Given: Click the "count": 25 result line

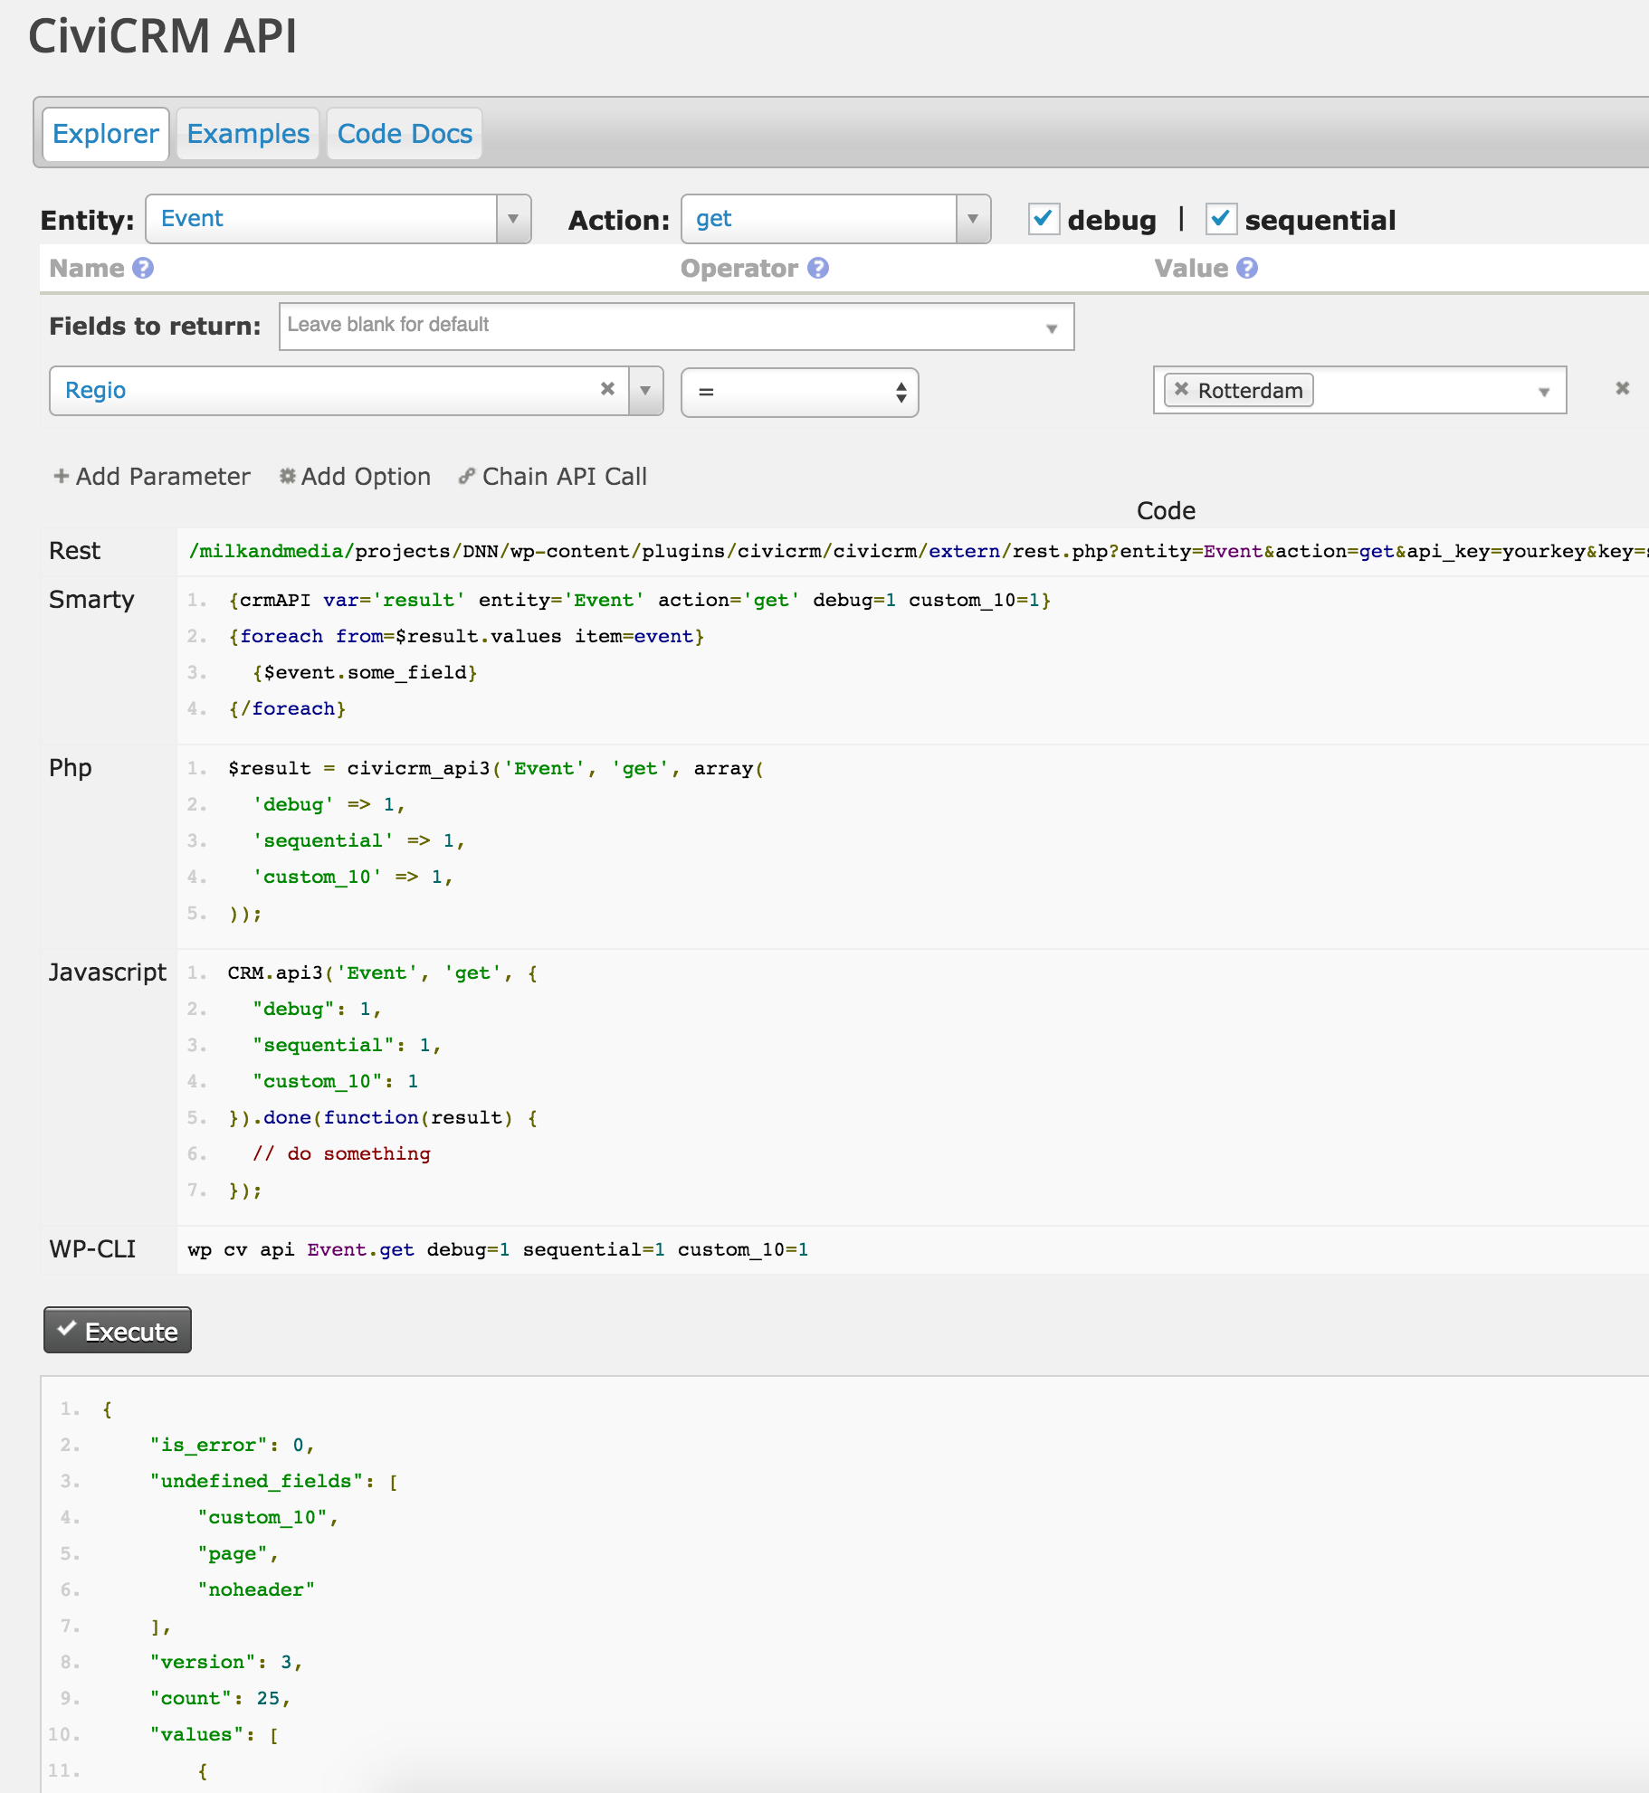Looking at the screenshot, I should coord(220,1699).
